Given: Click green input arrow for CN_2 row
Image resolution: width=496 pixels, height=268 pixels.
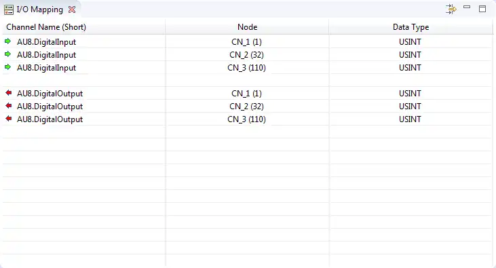Looking at the screenshot, I should (x=8, y=54).
